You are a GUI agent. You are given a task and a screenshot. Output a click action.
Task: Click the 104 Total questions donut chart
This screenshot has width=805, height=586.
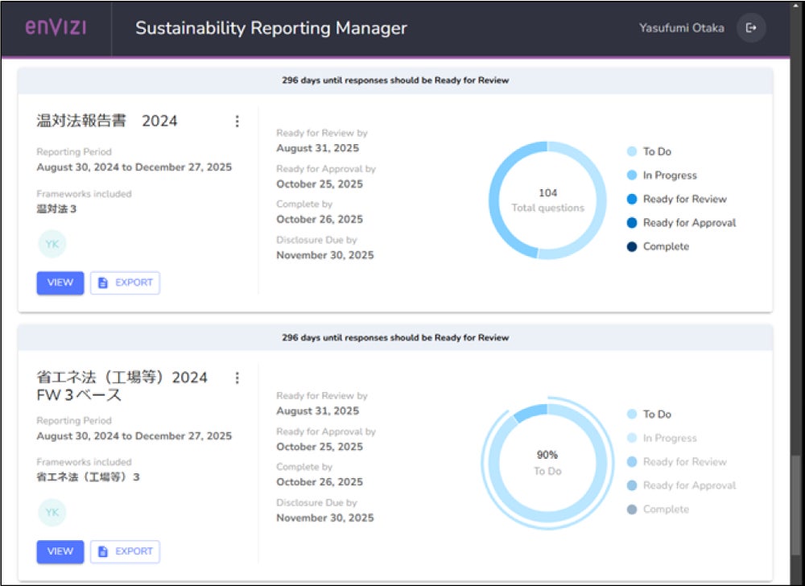click(547, 200)
